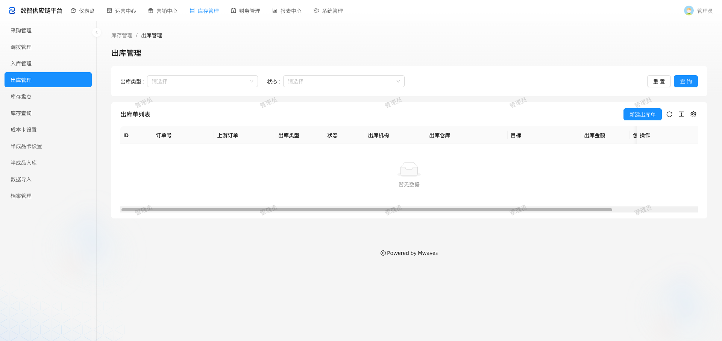Open 档案管理 in sidebar
This screenshot has width=722, height=341.
coord(48,196)
